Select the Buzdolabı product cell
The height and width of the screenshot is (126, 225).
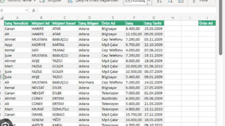[113, 98]
